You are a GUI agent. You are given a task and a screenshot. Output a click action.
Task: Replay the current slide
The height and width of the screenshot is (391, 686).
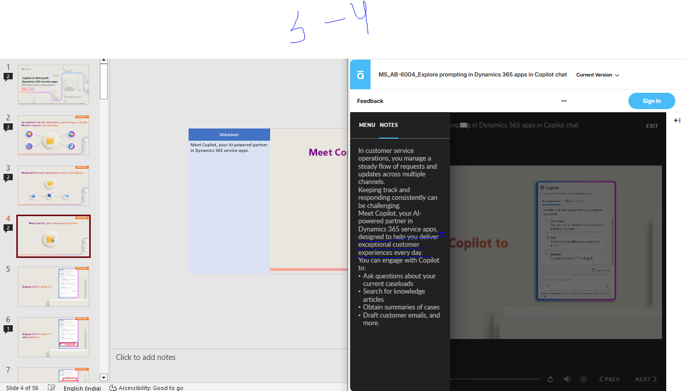550,379
